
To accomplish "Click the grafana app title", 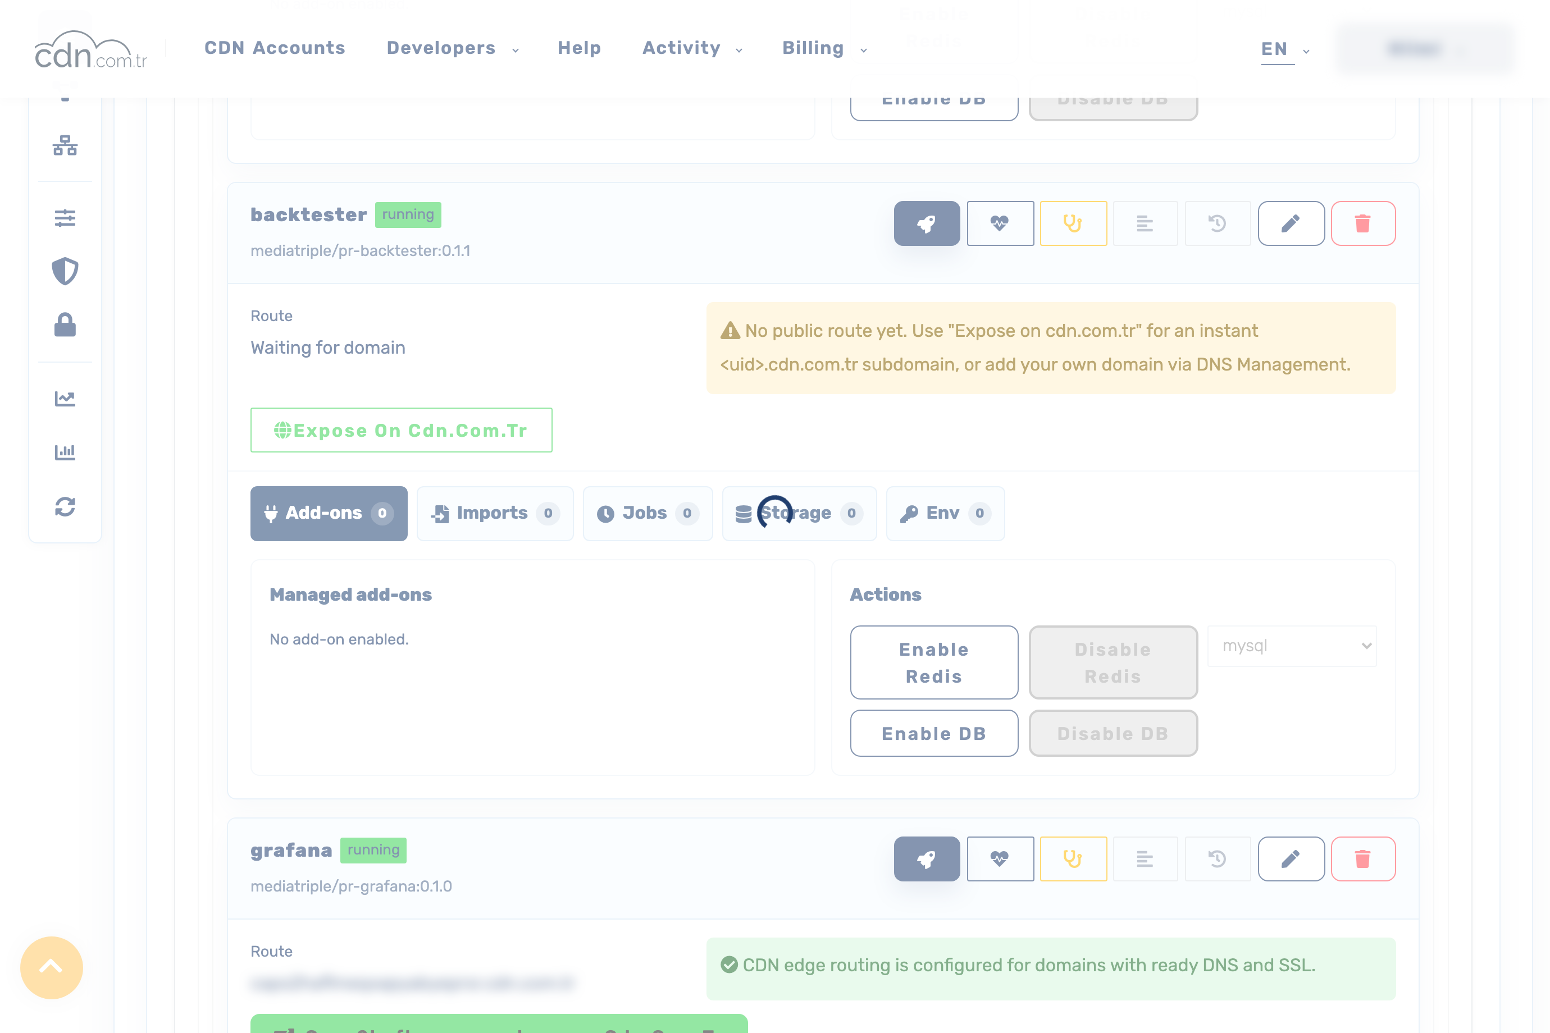I will [291, 851].
